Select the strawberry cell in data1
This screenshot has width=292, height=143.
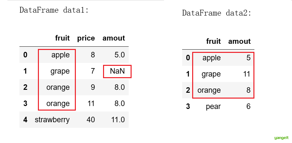(52, 120)
